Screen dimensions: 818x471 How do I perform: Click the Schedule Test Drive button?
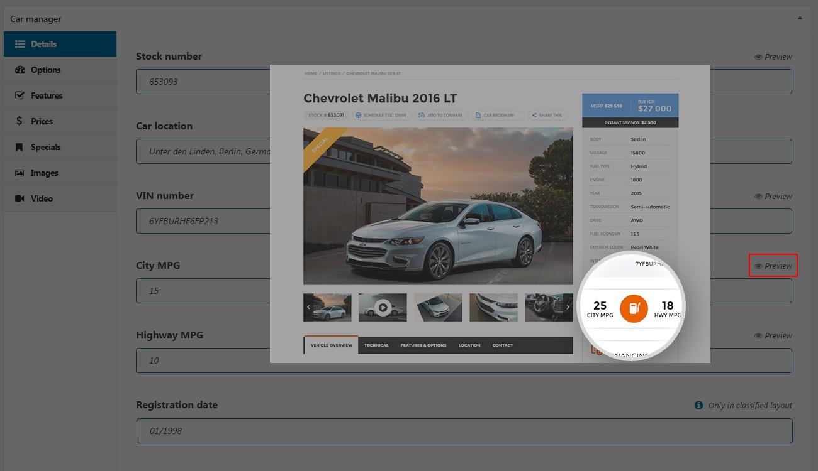tap(381, 115)
